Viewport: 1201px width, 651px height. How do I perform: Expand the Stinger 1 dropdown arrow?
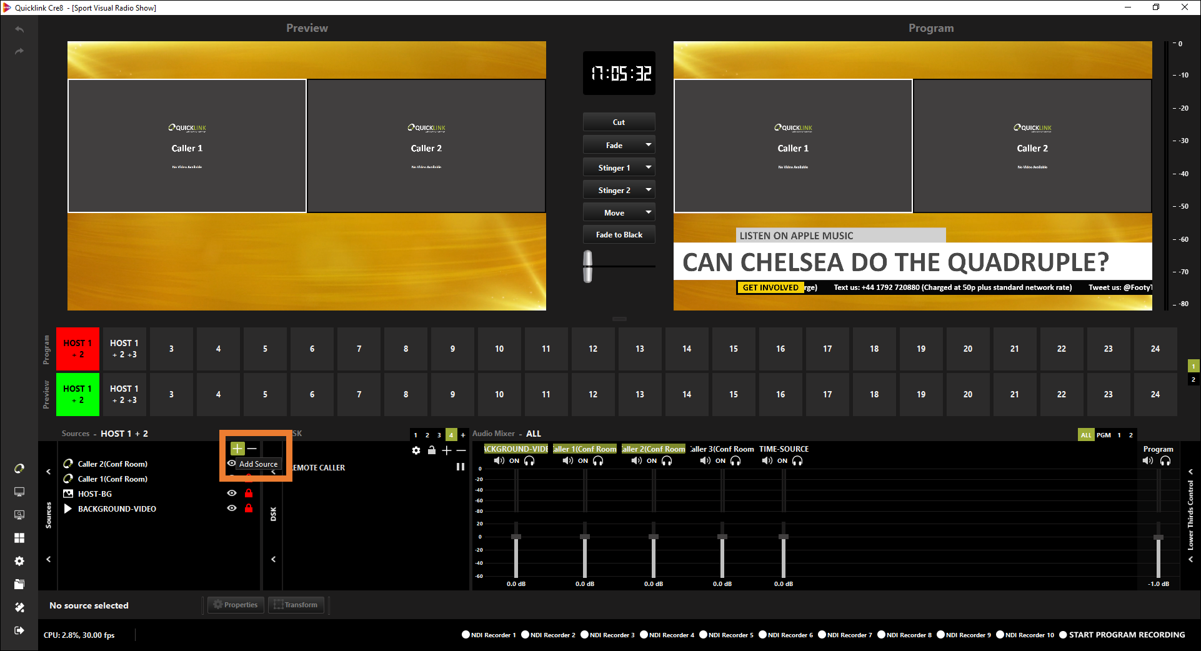(649, 167)
